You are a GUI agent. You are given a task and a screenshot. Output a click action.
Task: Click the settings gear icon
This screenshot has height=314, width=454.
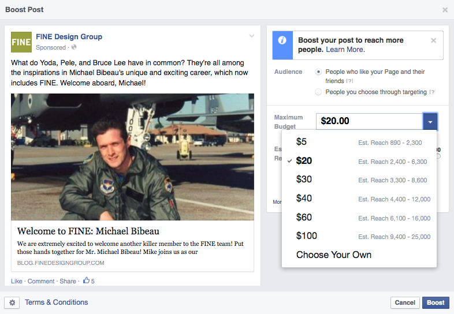click(13, 302)
